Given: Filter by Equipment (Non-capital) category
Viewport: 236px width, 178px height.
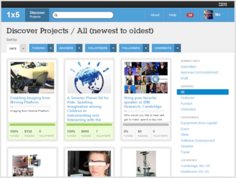Looking at the screenshot, I should coord(199,123).
